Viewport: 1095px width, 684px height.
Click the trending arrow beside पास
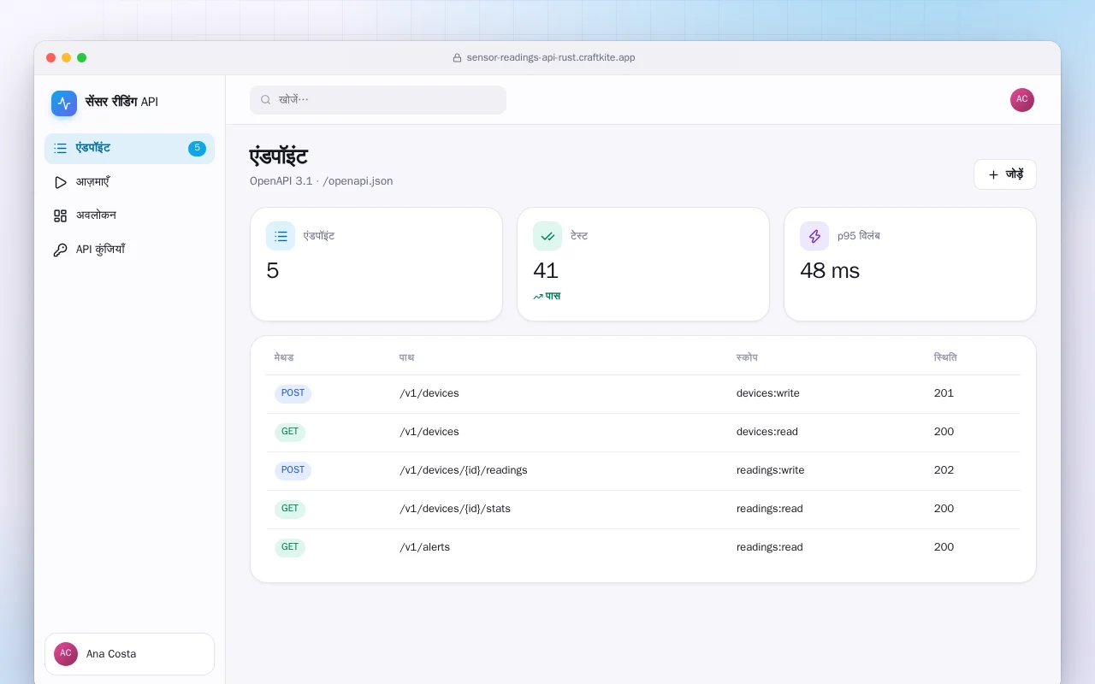click(x=538, y=297)
